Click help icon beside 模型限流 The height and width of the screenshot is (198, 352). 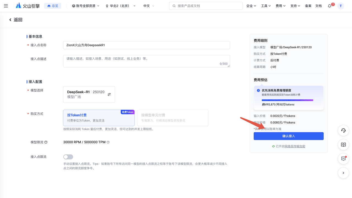pyautogui.click(x=46, y=142)
